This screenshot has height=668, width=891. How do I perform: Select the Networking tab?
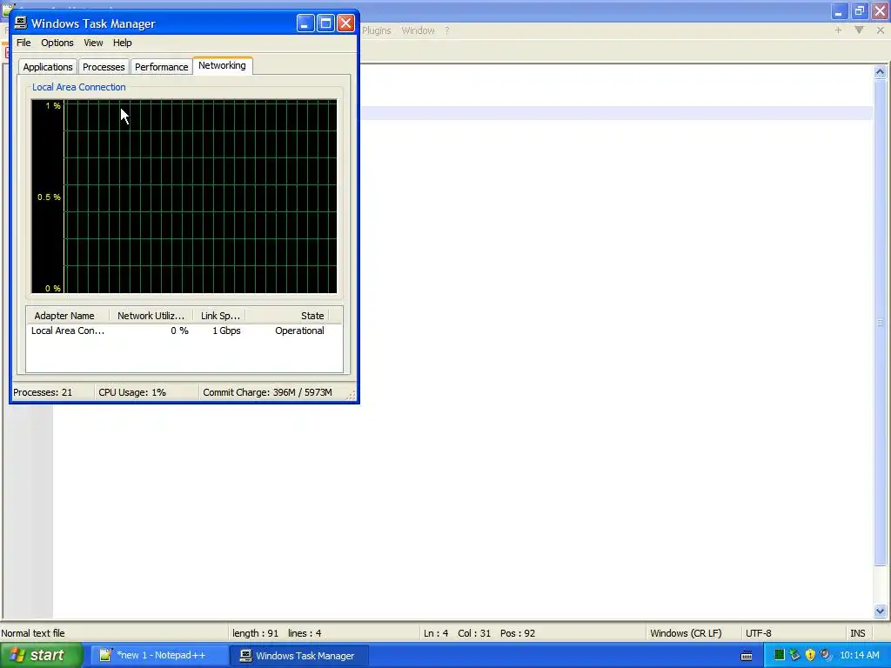click(x=222, y=65)
